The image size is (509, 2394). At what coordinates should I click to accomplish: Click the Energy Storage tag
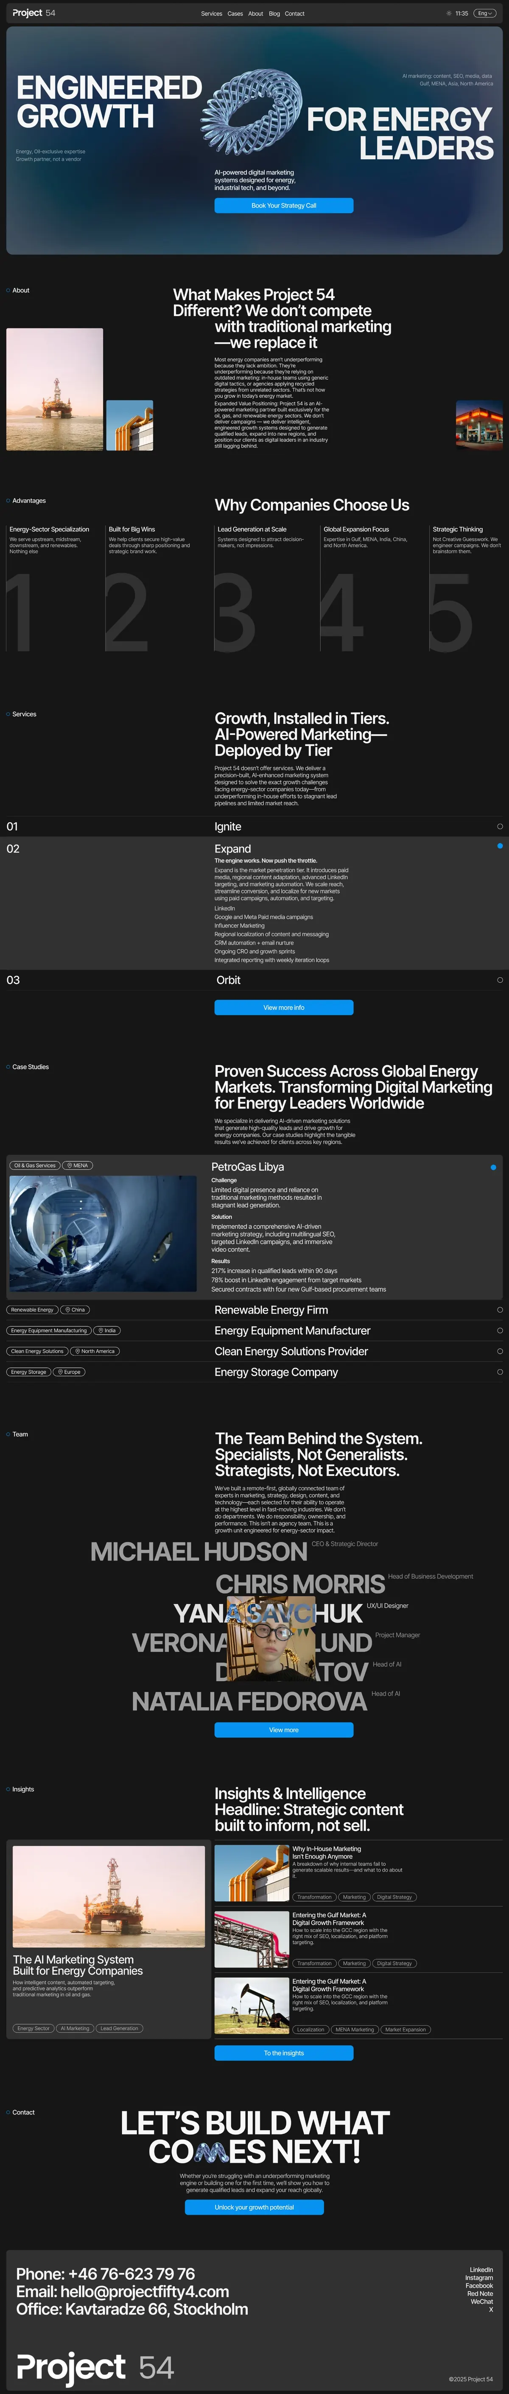[29, 1372]
